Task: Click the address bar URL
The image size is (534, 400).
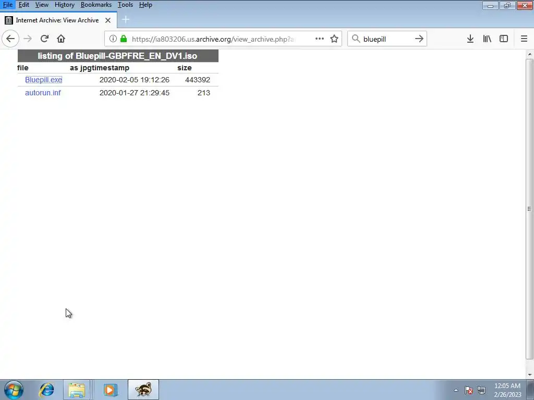Action: 213,39
